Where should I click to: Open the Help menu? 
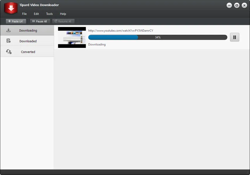tap(63, 14)
